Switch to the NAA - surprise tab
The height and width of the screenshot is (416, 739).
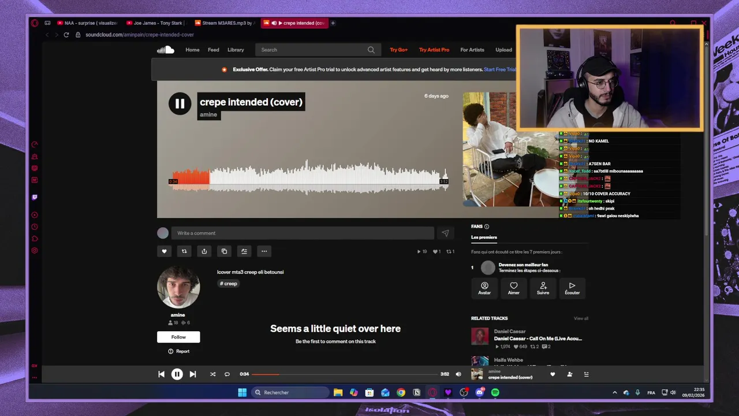88,23
